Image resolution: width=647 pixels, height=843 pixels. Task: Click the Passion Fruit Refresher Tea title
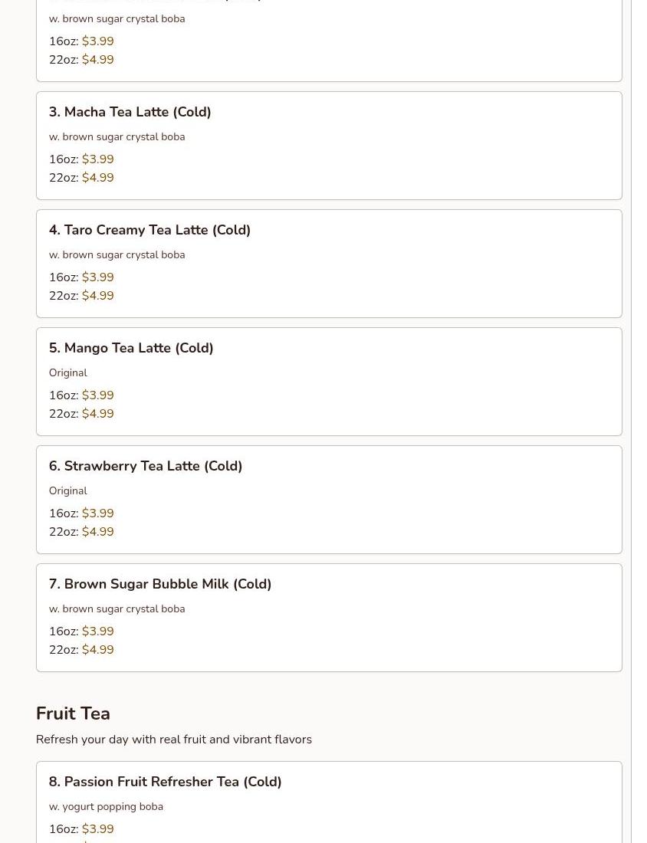(x=165, y=782)
